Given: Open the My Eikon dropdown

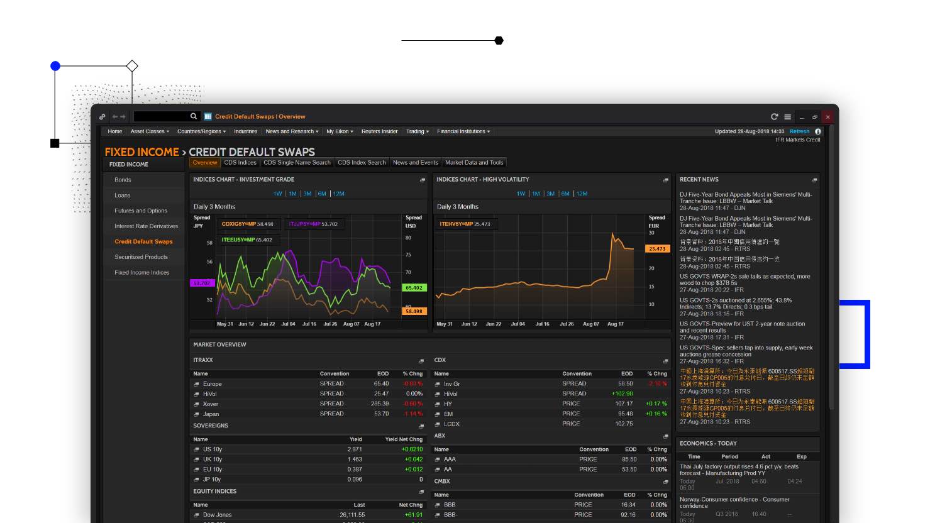Looking at the screenshot, I should coord(340,131).
